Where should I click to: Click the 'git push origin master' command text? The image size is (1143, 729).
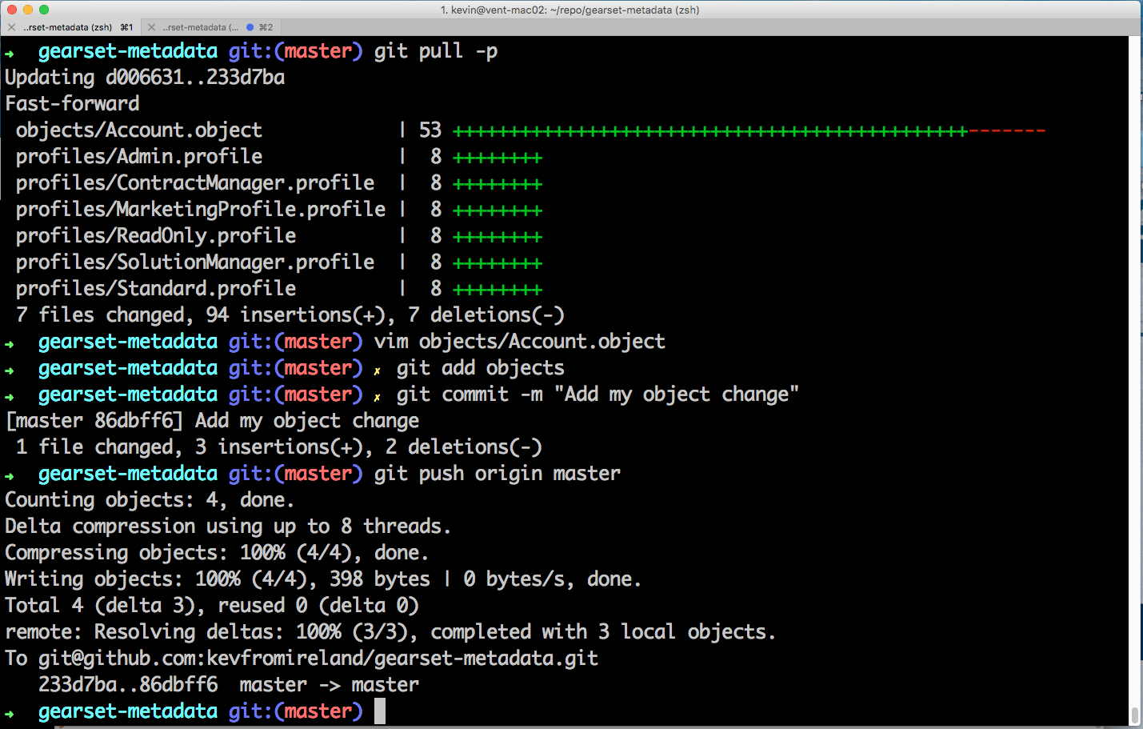point(497,474)
